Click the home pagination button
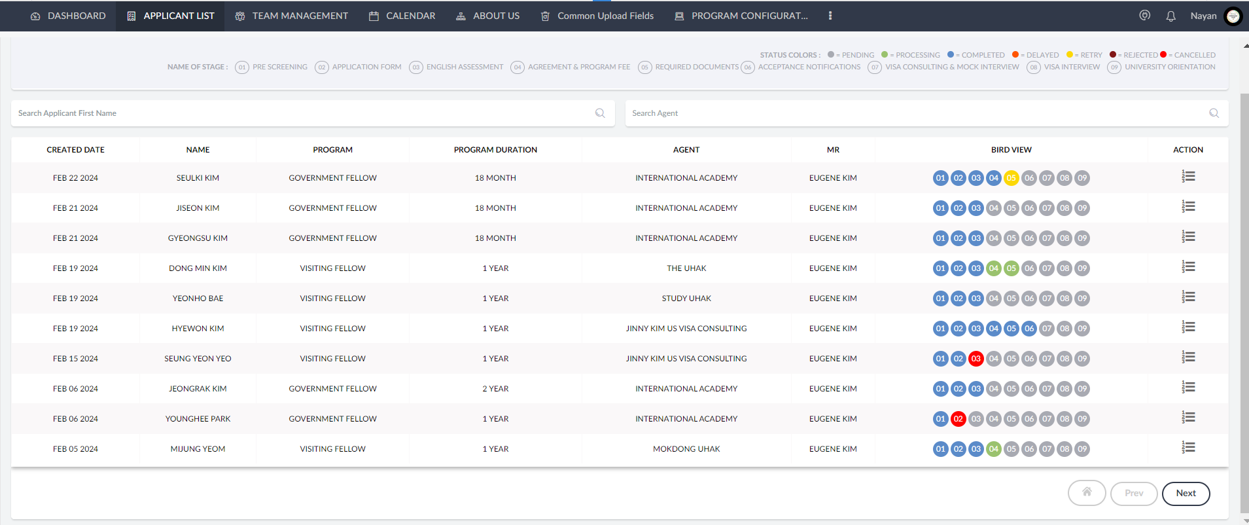This screenshot has height=525, width=1249. click(x=1087, y=493)
